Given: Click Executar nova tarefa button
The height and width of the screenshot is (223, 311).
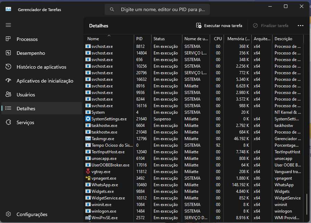Looking at the screenshot, I should click(x=219, y=26).
